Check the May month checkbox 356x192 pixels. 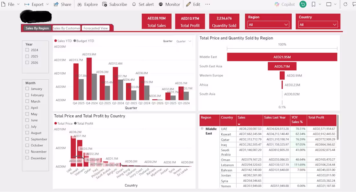[27, 114]
